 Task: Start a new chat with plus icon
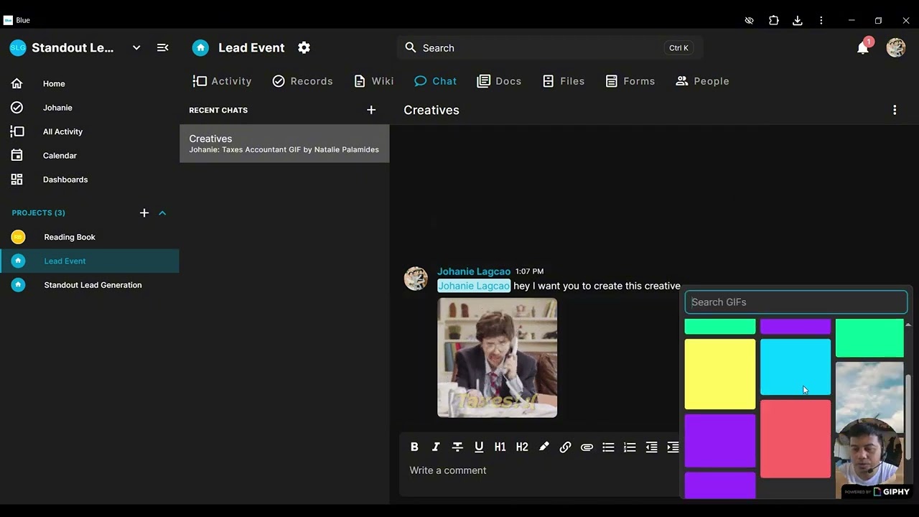[x=371, y=110]
